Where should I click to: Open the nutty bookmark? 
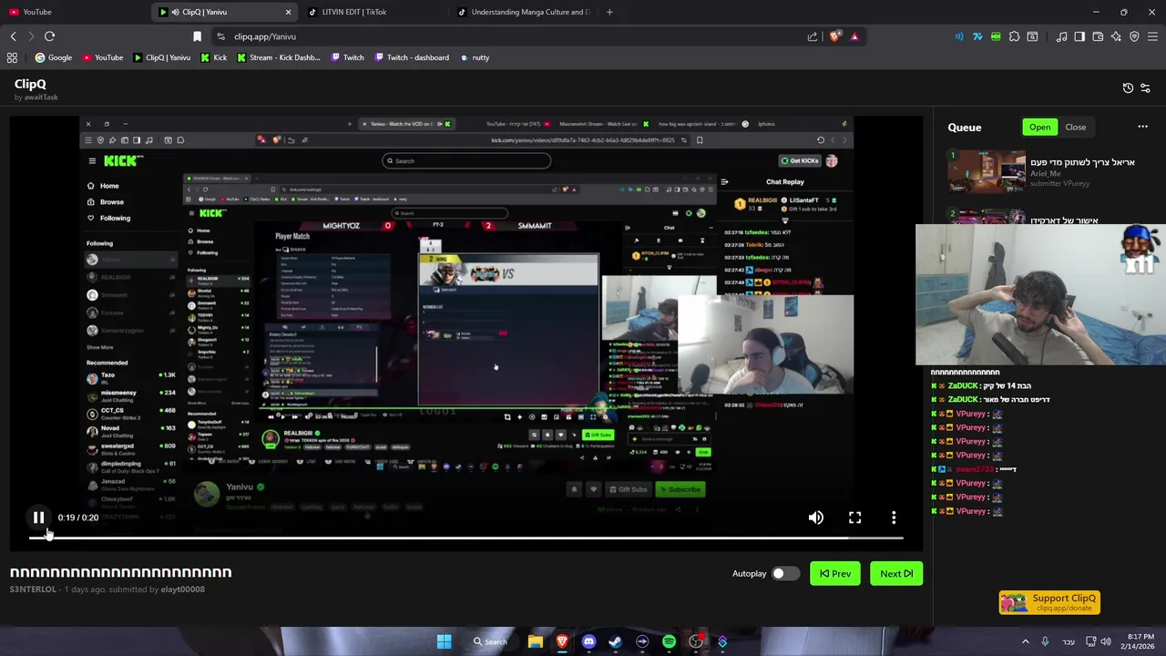(x=475, y=57)
